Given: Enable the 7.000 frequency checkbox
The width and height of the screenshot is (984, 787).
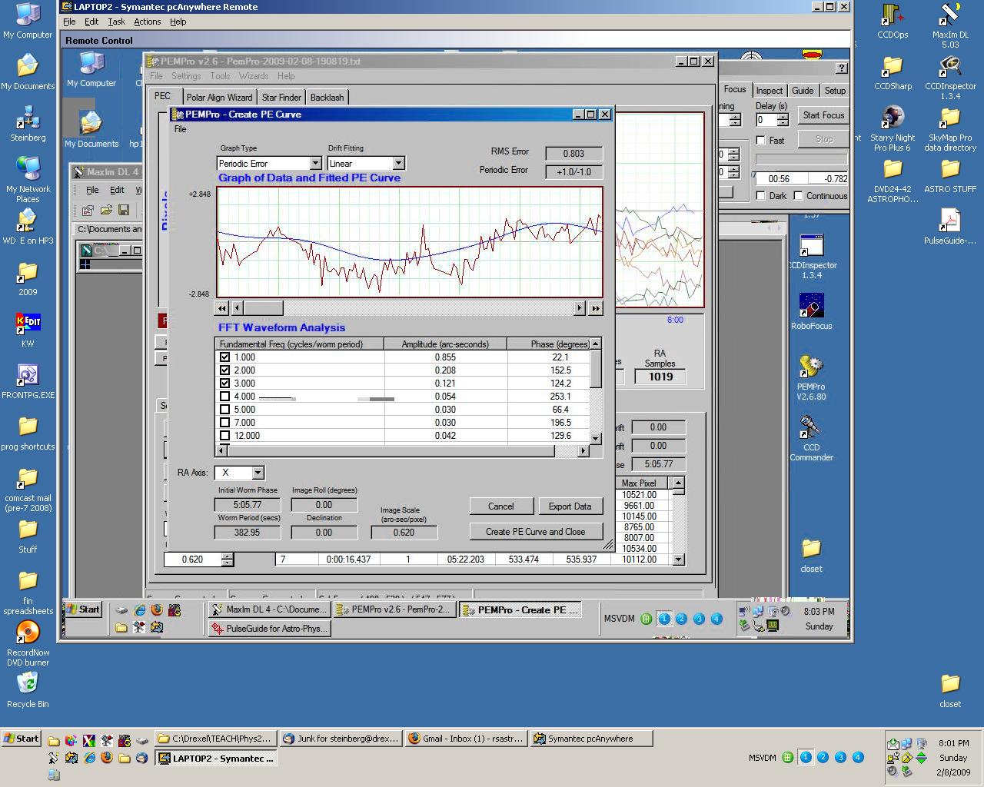Looking at the screenshot, I should pyautogui.click(x=225, y=423).
